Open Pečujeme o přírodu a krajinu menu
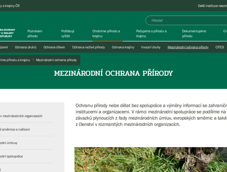Viewport: 227px width, 172px height. pyautogui.click(x=151, y=33)
